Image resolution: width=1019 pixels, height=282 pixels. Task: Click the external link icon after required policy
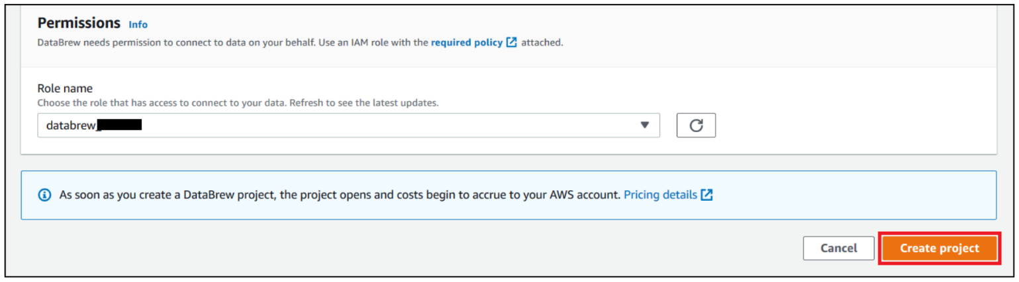(511, 42)
